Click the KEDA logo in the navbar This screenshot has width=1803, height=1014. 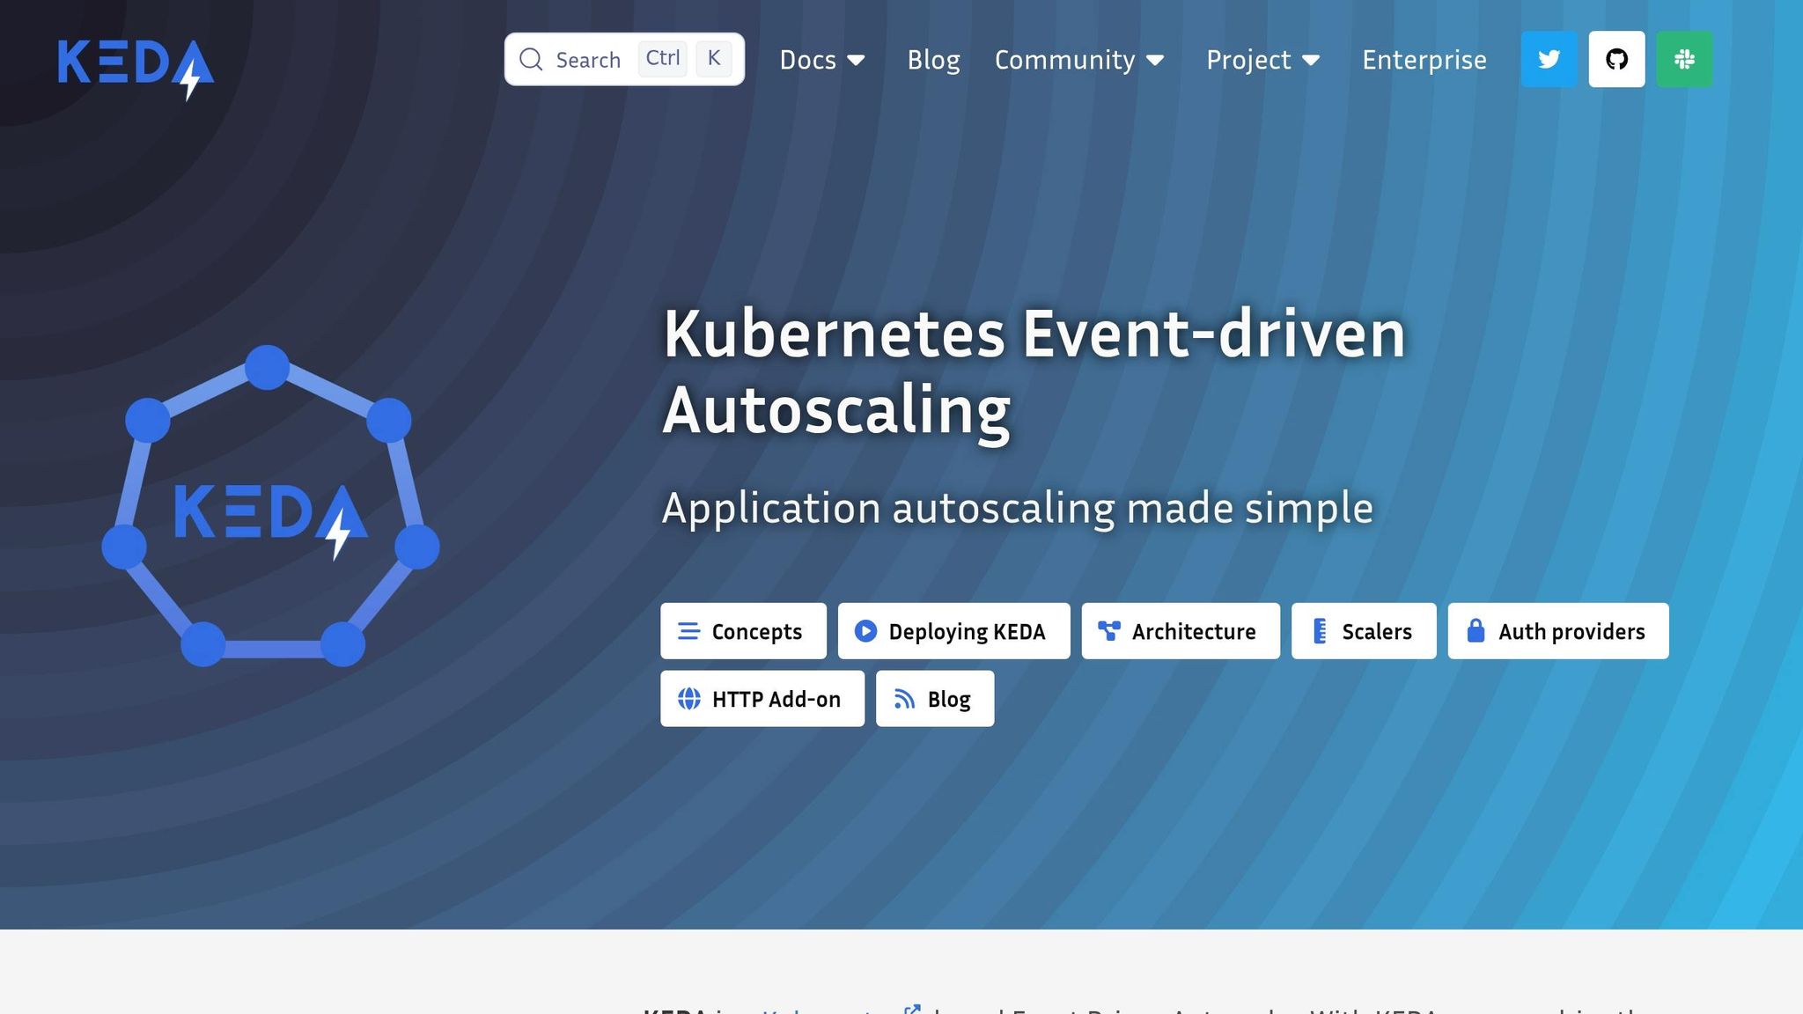136,70
